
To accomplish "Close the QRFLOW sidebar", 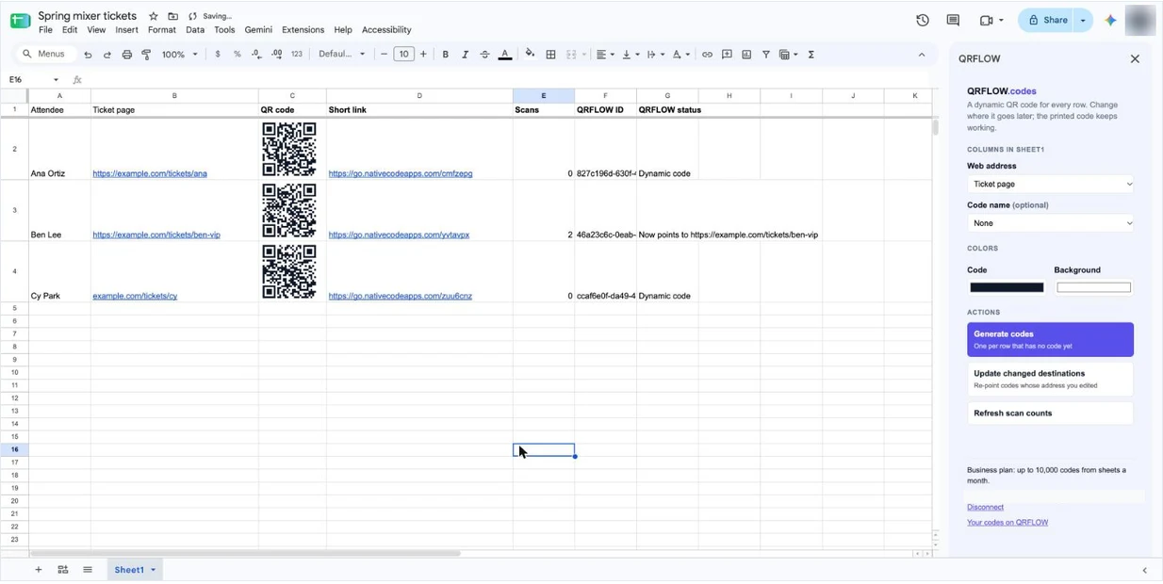I will 1135,58.
